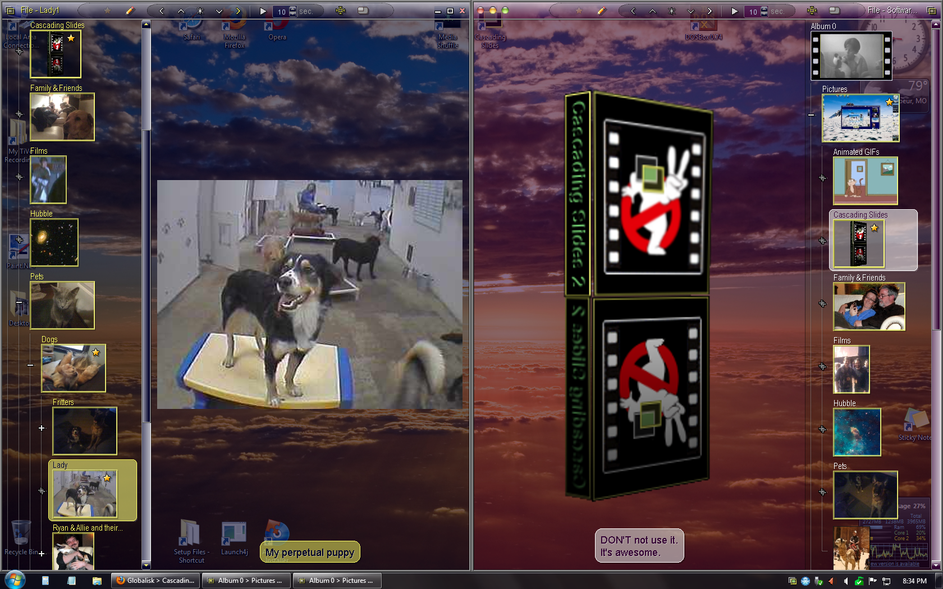Expand Animated GIFs node in right panel
Image resolution: width=943 pixels, height=589 pixels.
(822, 178)
